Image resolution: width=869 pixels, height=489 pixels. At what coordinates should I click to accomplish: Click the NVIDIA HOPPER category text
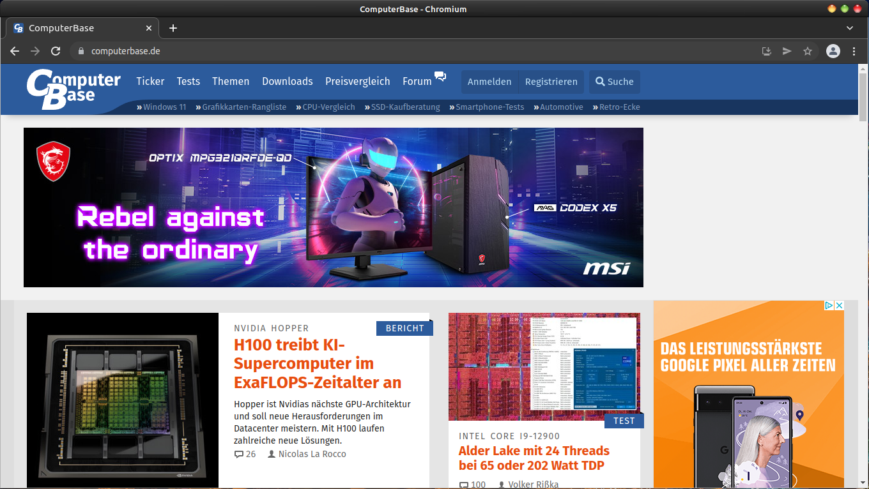click(x=272, y=328)
